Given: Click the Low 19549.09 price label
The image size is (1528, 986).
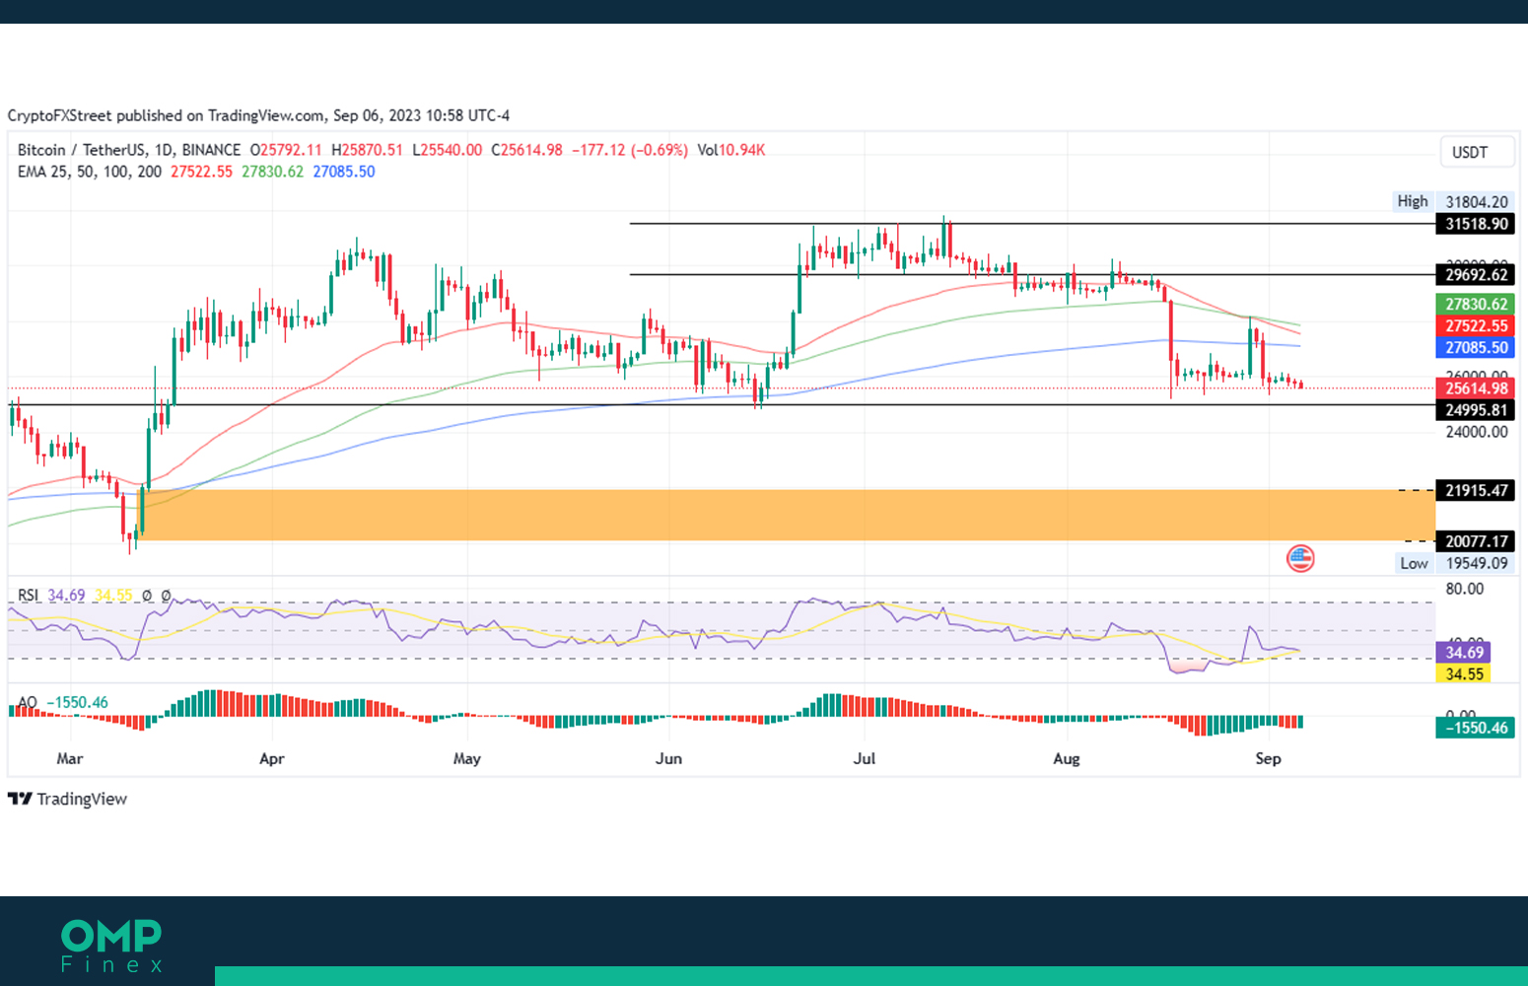Looking at the screenshot, I should point(1455,563).
